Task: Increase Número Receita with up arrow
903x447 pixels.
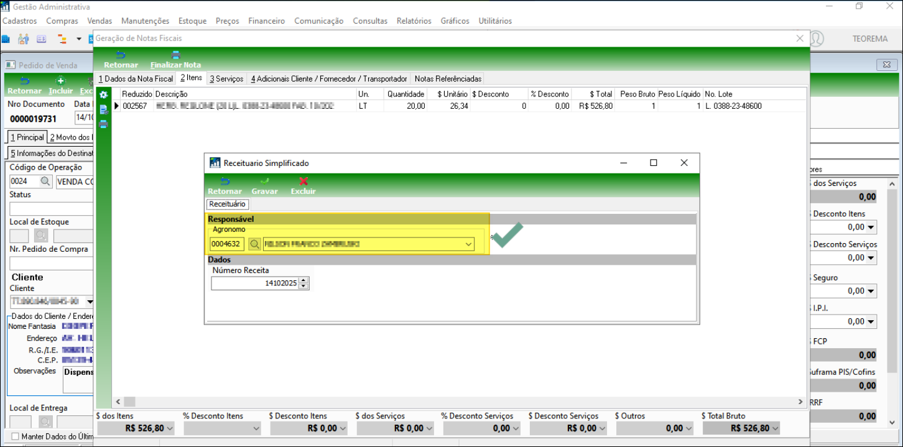Action: pyautogui.click(x=303, y=280)
